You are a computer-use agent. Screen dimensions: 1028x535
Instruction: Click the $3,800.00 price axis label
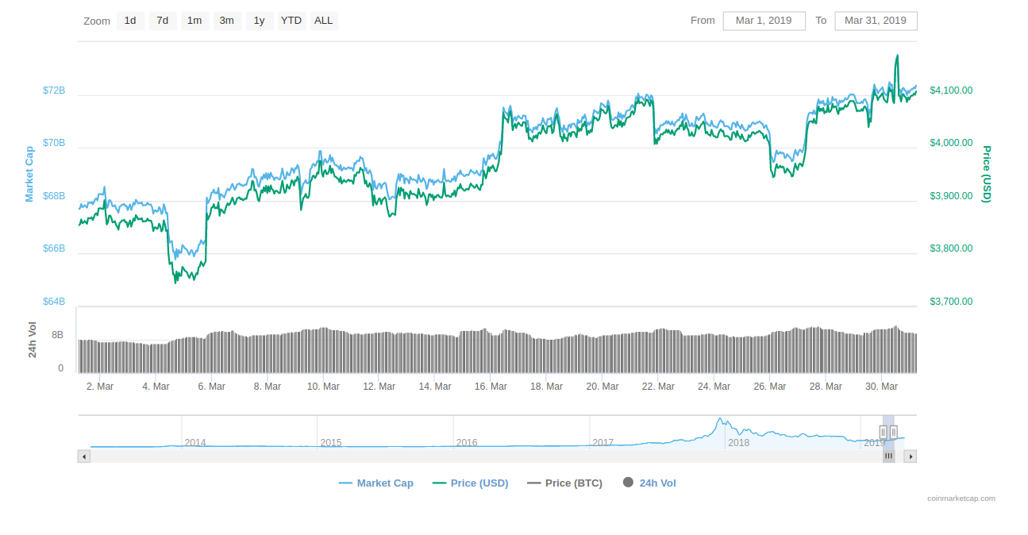(951, 248)
